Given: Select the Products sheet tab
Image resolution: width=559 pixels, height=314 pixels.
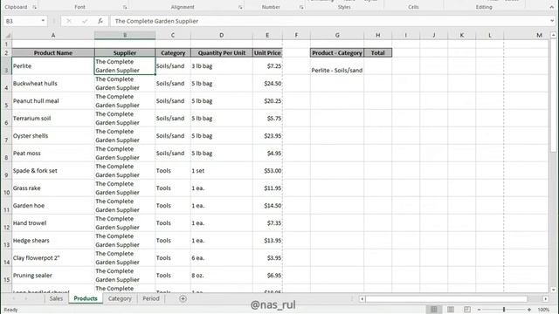Looking at the screenshot, I should pos(86,298).
